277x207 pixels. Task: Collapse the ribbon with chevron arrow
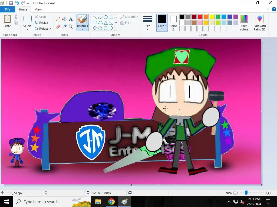pyautogui.click(x=268, y=9)
